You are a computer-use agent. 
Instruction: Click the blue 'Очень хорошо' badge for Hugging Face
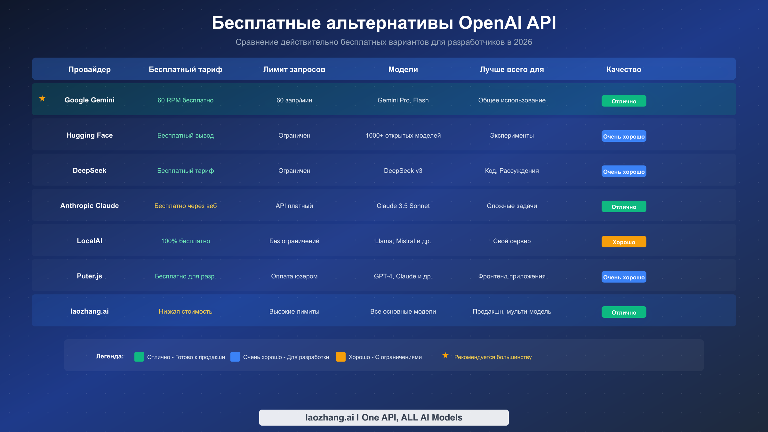coord(623,136)
